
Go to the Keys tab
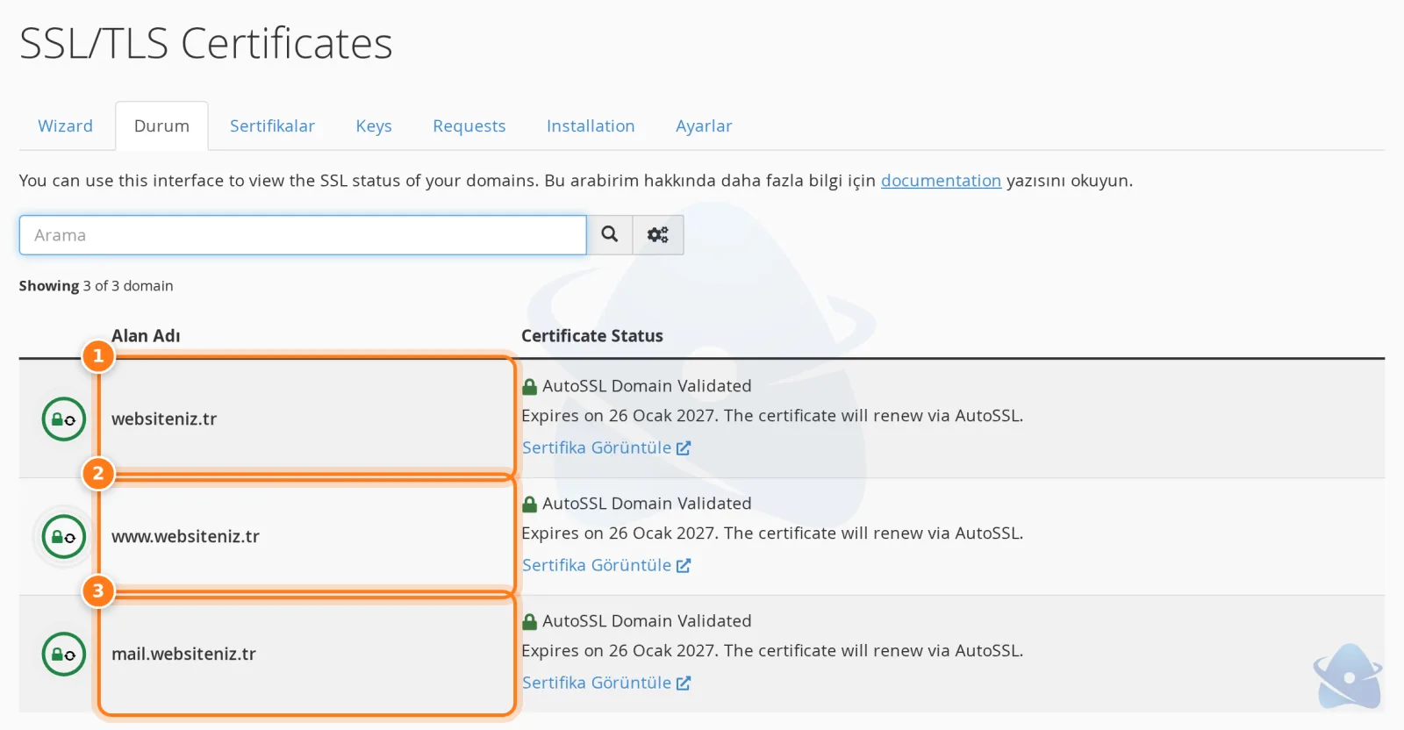[x=374, y=126]
